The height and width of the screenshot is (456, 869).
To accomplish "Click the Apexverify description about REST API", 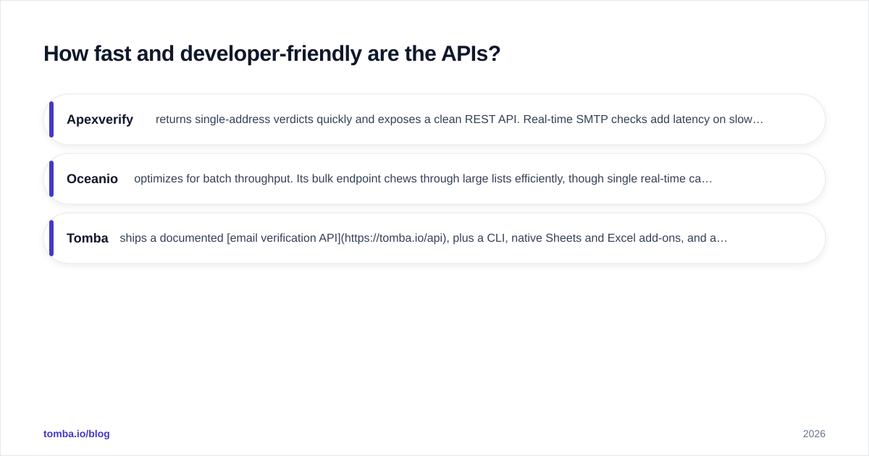I will pos(459,119).
